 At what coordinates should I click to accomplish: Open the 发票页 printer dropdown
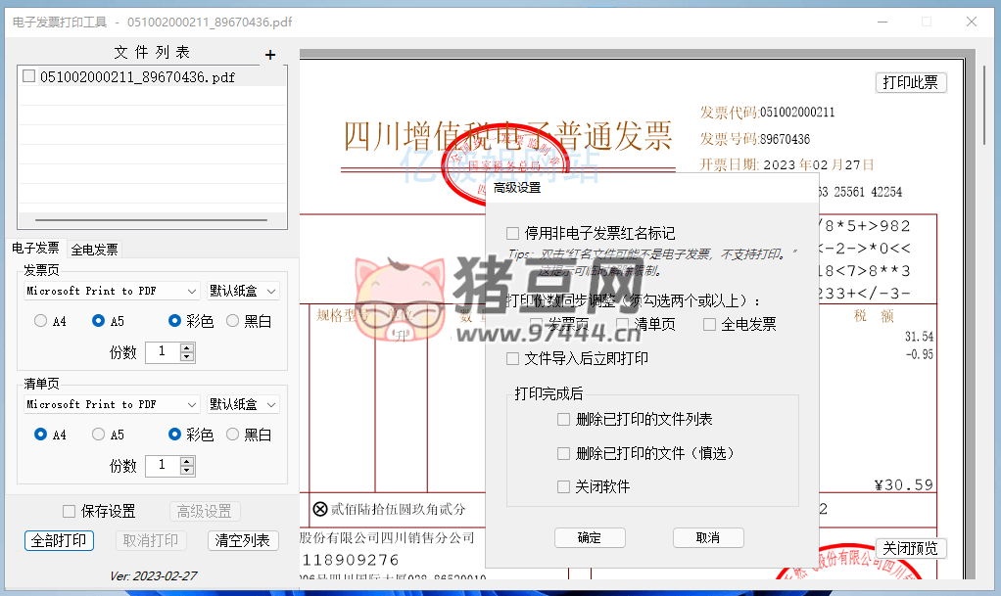pos(112,291)
